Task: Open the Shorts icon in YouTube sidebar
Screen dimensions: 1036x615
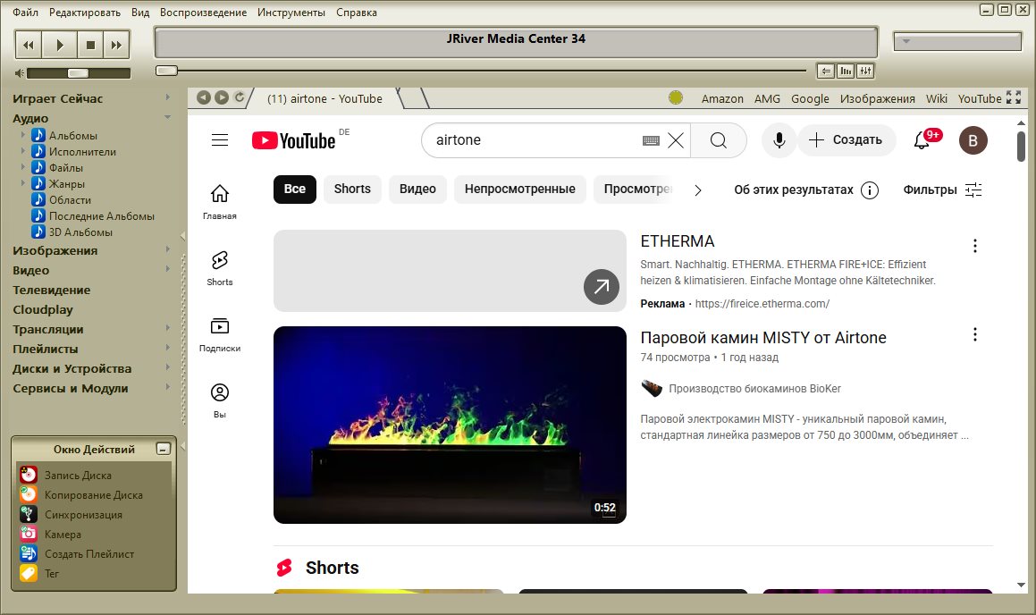Action: pyautogui.click(x=219, y=267)
